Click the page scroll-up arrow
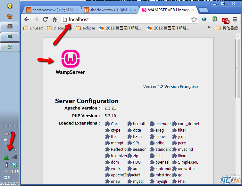The image size is (242, 186). (x=238, y=36)
